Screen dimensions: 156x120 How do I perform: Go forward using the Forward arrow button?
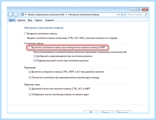tap(16, 15)
